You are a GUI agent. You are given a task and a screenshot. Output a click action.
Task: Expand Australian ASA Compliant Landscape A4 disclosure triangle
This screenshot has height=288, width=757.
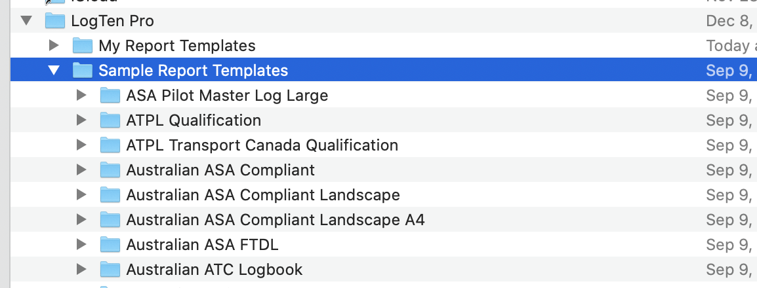[81, 220]
